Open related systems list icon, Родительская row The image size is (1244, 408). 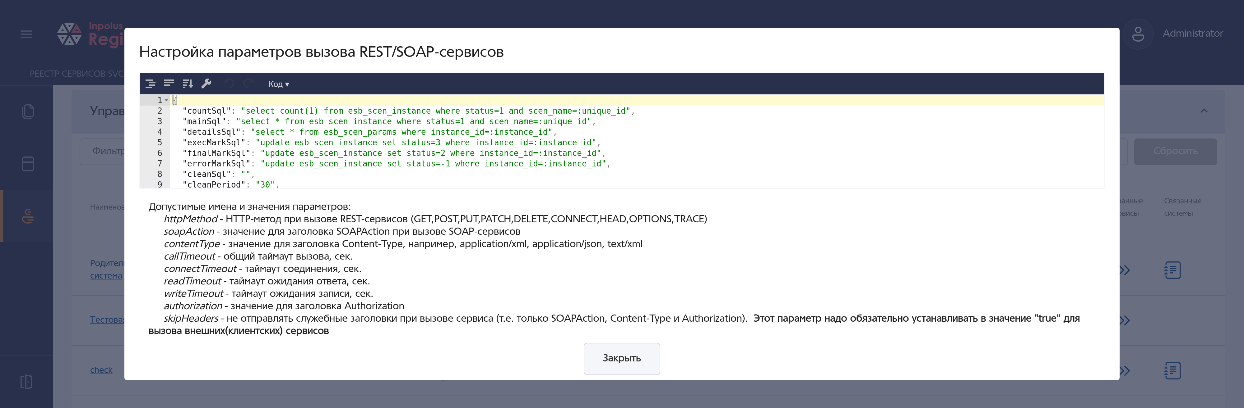click(x=1172, y=270)
